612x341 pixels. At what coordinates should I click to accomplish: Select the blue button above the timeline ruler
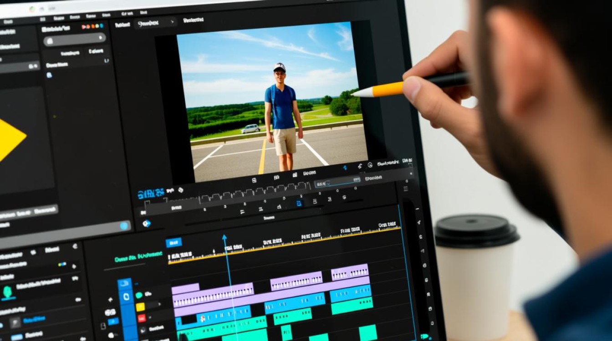[173, 242]
